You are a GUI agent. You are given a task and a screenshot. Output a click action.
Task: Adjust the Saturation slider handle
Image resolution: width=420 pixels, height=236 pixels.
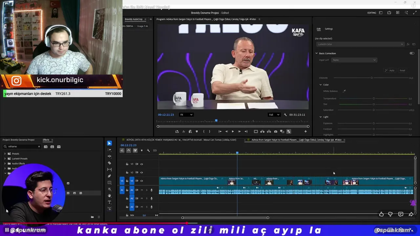pyautogui.click(x=373, y=110)
